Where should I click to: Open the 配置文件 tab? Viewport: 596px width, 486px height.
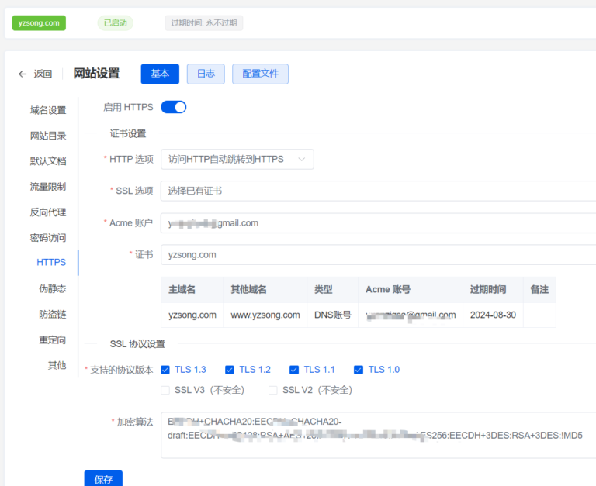[260, 74]
